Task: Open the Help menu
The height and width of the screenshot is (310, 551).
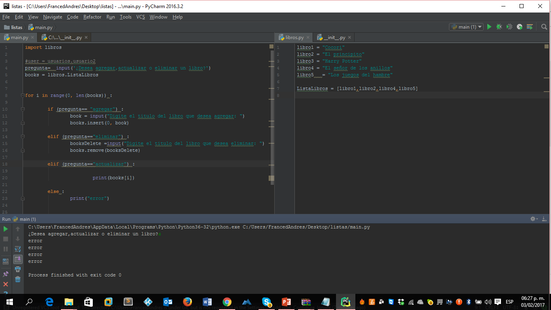Action: click(177, 17)
